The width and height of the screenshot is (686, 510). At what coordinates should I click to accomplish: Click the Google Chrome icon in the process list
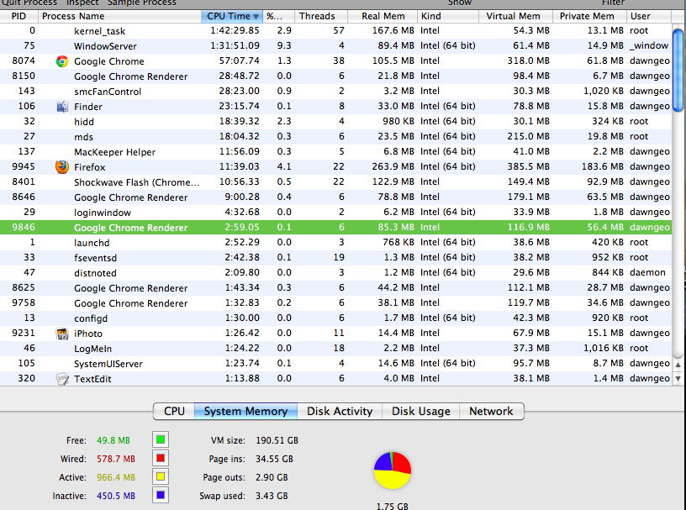click(62, 61)
